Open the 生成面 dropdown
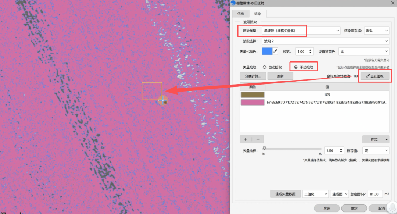Viewport: 397px width, 214px height. tap(340, 194)
